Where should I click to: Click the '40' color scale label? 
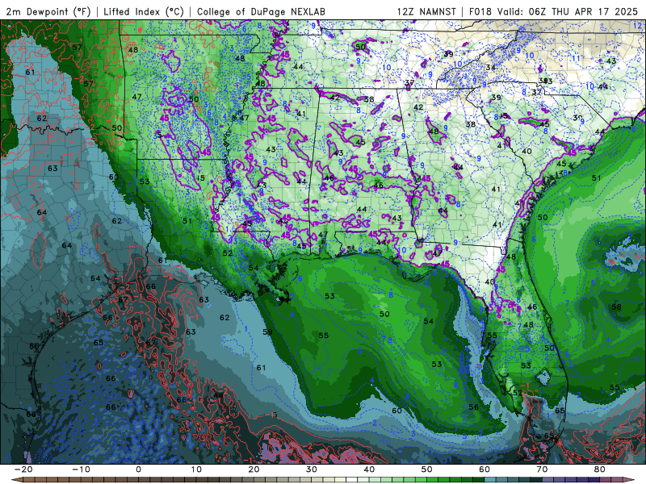coord(369,469)
